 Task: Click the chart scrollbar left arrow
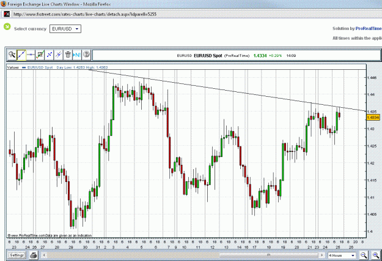[x=44, y=255]
